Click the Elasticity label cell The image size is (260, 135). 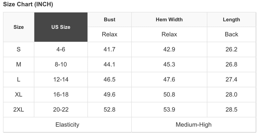click(x=67, y=125)
